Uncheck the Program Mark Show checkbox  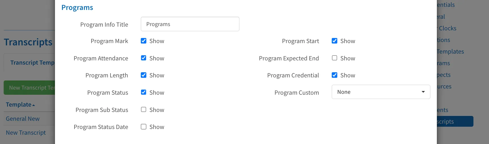[144, 41]
